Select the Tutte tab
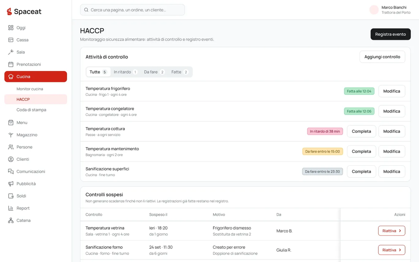This screenshot has height=262, width=419. click(x=98, y=72)
